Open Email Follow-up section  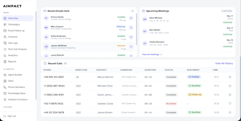(17, 31)
